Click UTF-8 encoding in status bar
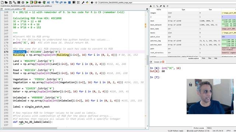236x132 pixels. (228, 131)
